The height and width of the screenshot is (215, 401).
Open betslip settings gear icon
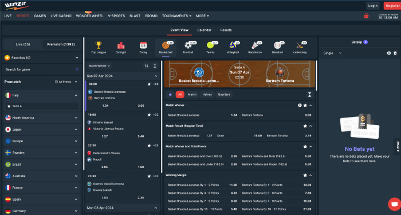coord(389,53)
